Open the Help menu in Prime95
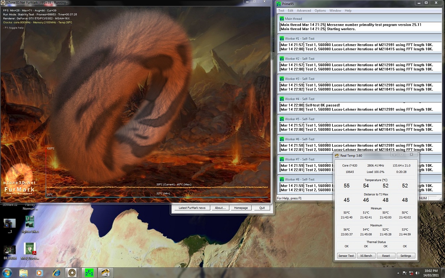445x278 pixels. coord(348,11)
